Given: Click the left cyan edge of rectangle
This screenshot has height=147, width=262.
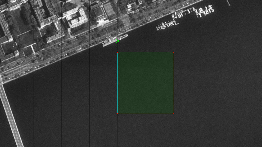Looking at the screenshot, I should 118,83.
